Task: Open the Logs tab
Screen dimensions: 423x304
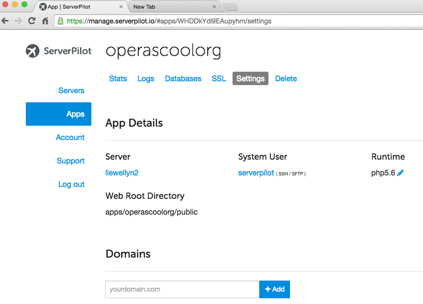Action: click(x=145, y=78)
